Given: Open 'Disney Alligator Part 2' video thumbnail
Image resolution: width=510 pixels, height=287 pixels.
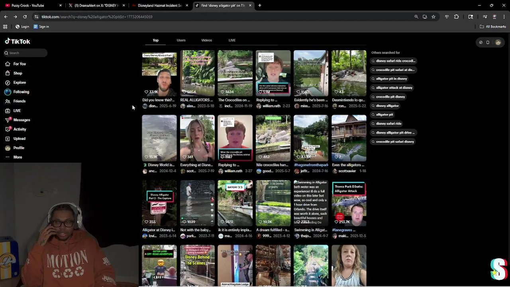Looking at the screenshot, I should [x=159, y=203].
